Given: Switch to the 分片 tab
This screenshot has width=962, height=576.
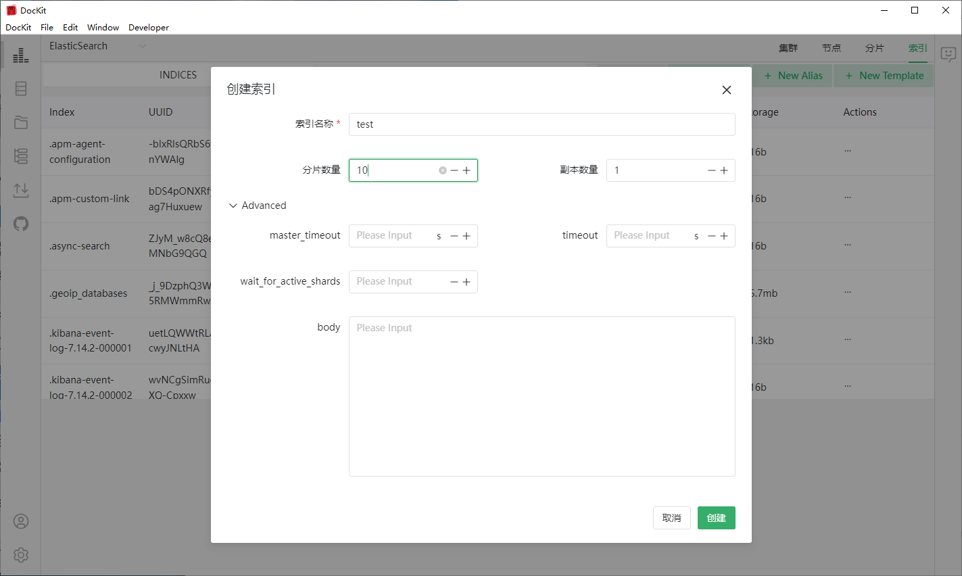Looking at the screenshot, I should pyautogui.click(x=875, y=48).
